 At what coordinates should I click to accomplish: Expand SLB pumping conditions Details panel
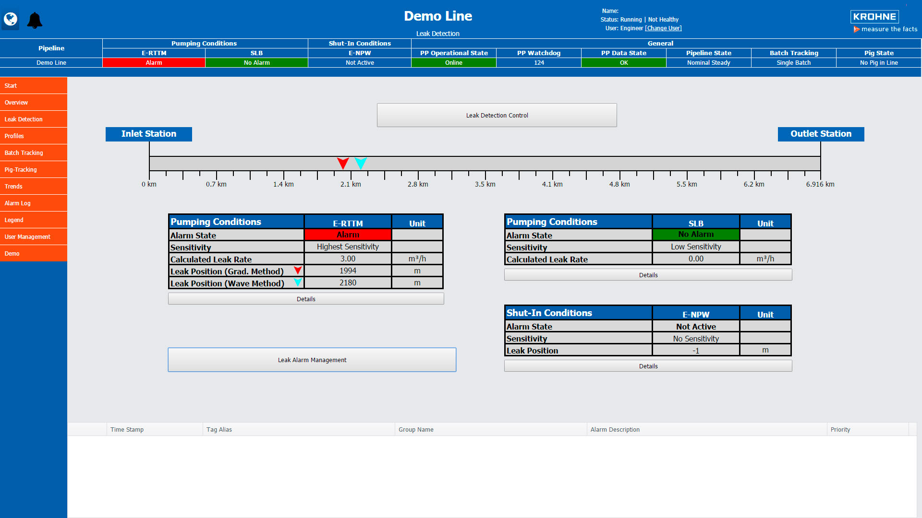tap(648, 274)
